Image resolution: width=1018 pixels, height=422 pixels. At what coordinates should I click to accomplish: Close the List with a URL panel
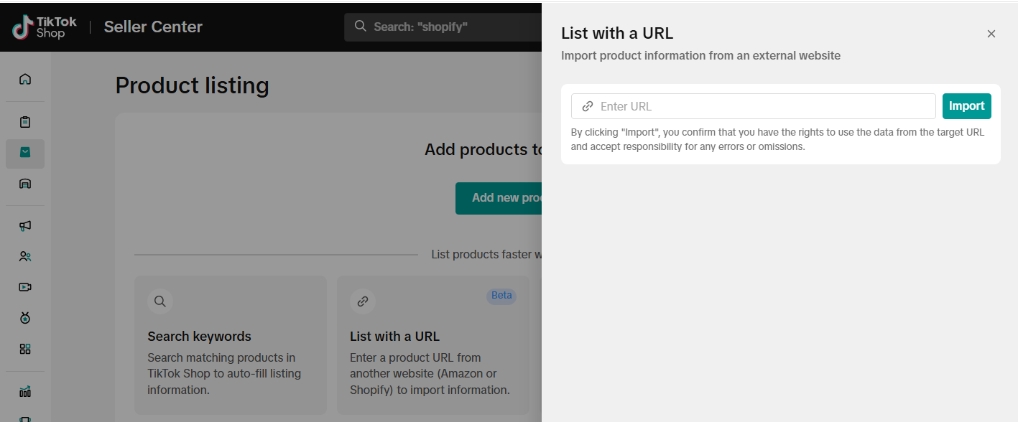991,34
